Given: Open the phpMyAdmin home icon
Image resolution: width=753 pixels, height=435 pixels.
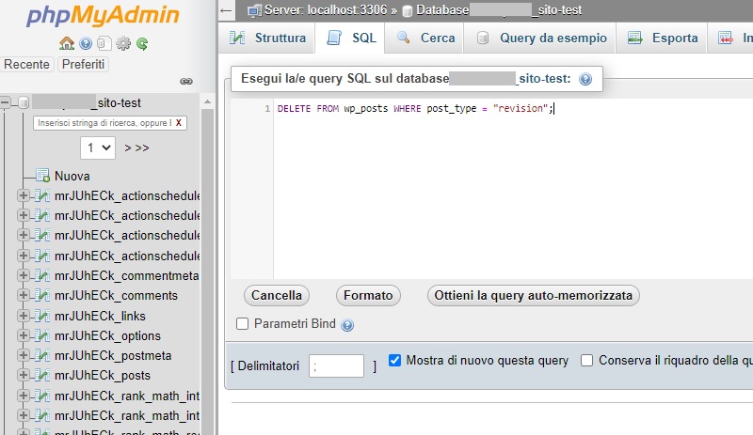Looking at the screenshot, I should point(67,43).
